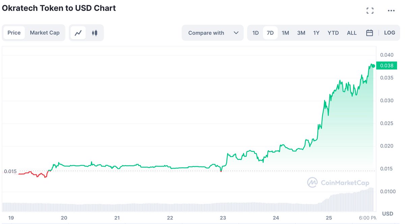
Task: Switch to Market Cap view
Action: [x=45, y=32]
